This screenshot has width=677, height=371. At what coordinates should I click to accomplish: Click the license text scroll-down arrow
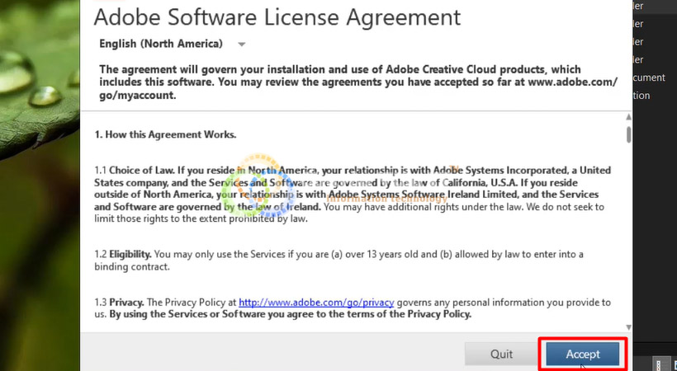[629, 326]
